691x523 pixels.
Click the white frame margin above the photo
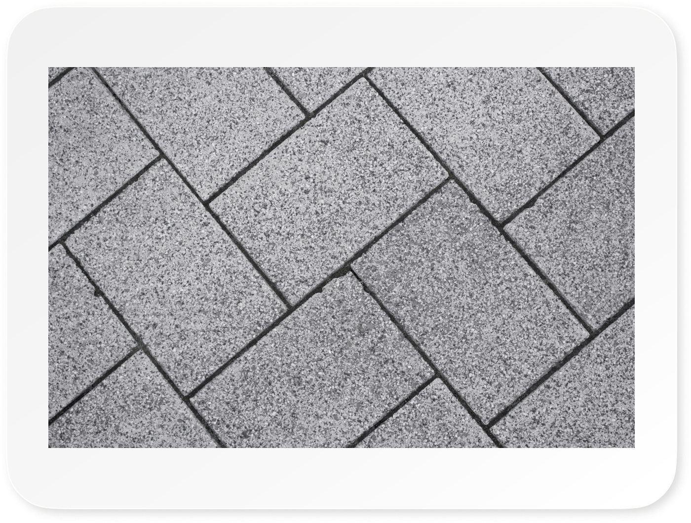coord(345,37)
